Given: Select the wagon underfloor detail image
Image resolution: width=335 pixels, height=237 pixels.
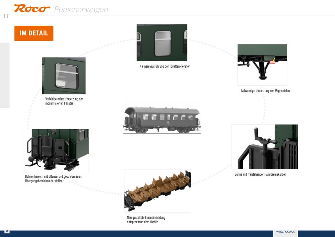Looking at the screenshot, I should (262, 65).
